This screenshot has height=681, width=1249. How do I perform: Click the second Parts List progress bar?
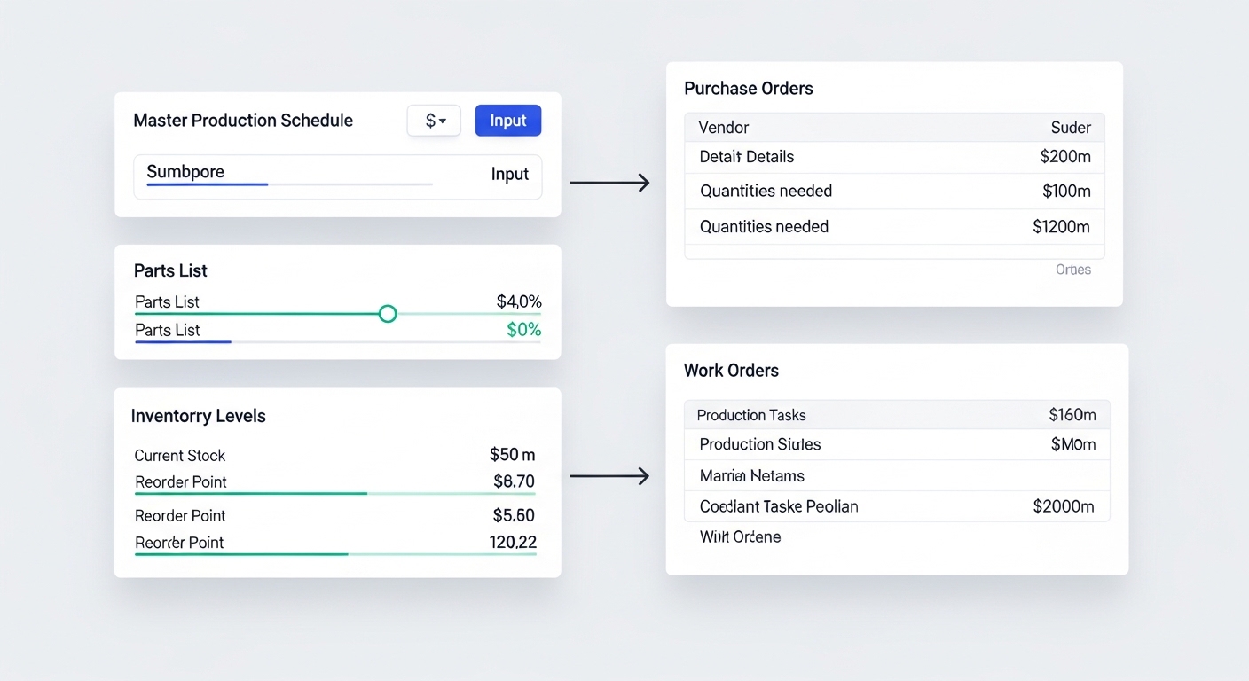click(x=337, y=341)
